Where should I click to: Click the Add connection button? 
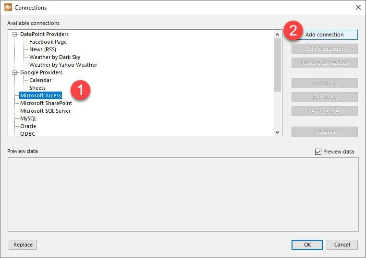coord(324,35)
